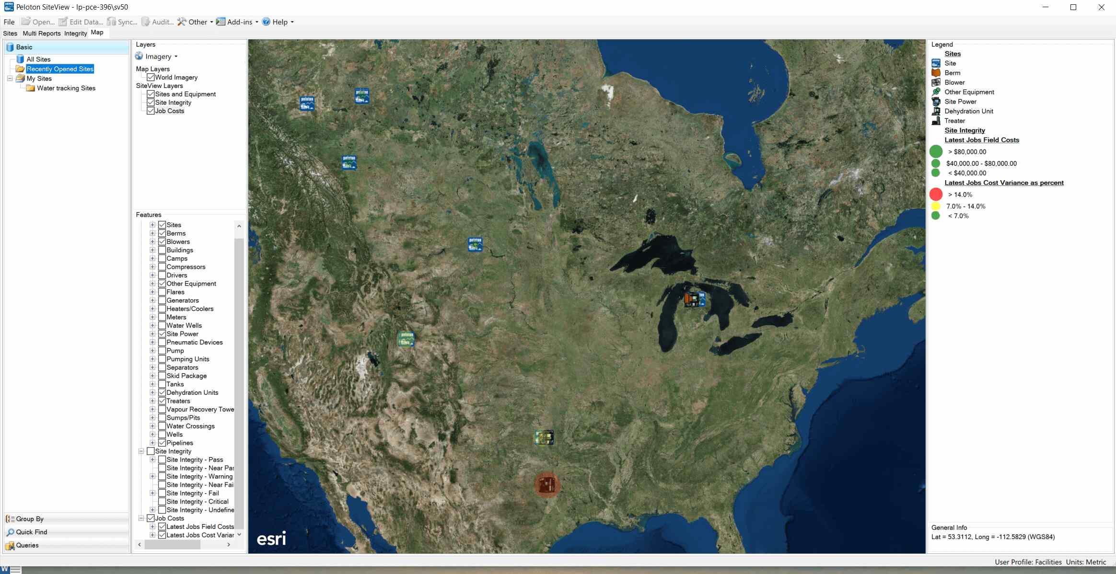Image resolution: width=1116 pixels, height=574 pixels.
Task: Click the yellow 7.0% - 14.0% swatch
Action: coord(935,206)
